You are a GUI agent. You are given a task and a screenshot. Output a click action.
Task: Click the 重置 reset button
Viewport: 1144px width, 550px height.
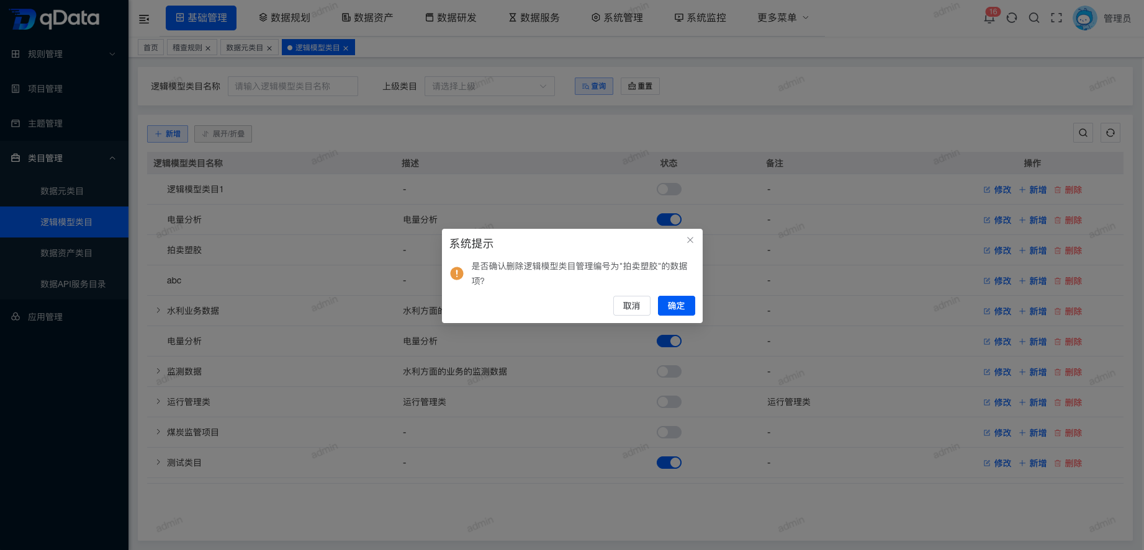click(x=640, y=86)
